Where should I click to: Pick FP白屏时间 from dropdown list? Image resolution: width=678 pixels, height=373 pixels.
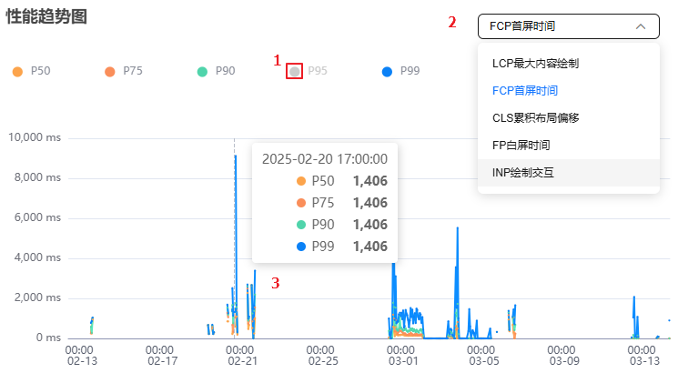[569, 146]
